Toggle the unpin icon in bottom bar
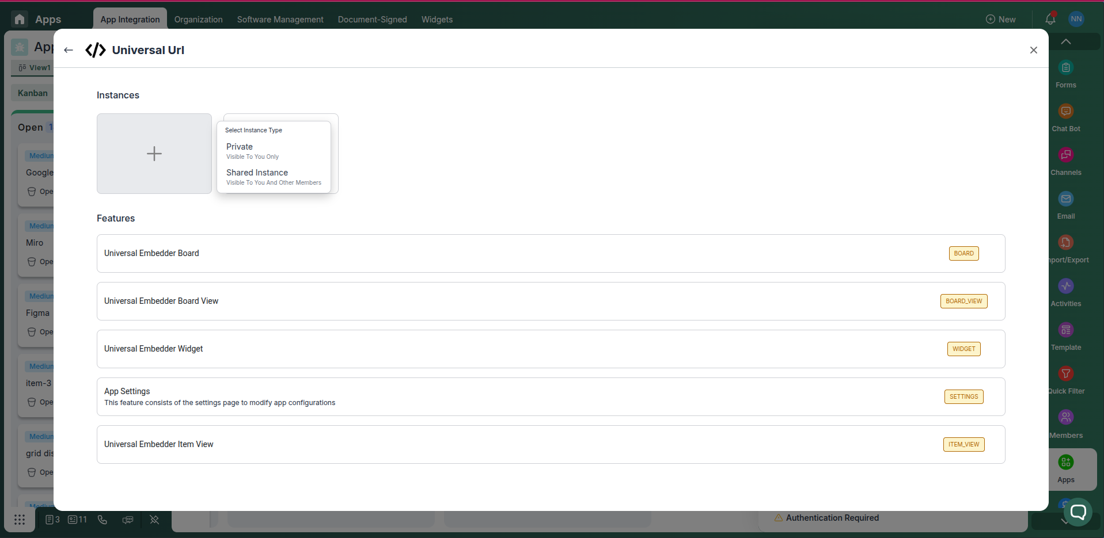1104x538 pixels. (154, 520)
